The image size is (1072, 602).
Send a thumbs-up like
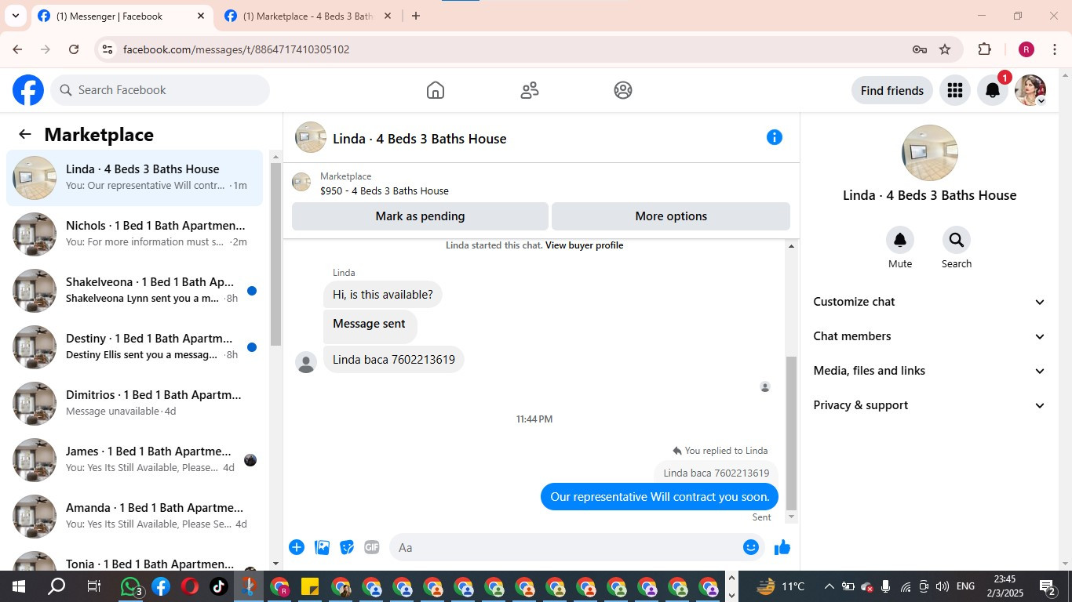(x=782, y=547)
